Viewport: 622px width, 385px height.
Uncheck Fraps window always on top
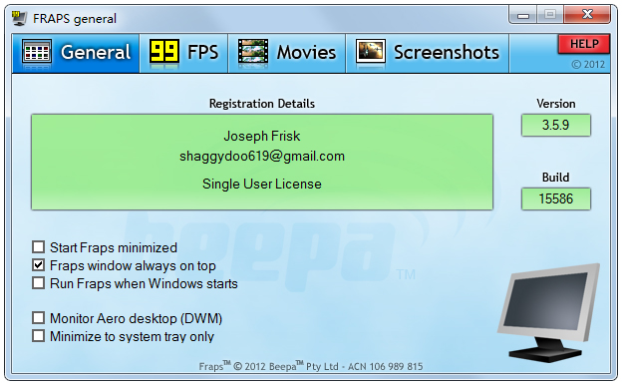39,265
